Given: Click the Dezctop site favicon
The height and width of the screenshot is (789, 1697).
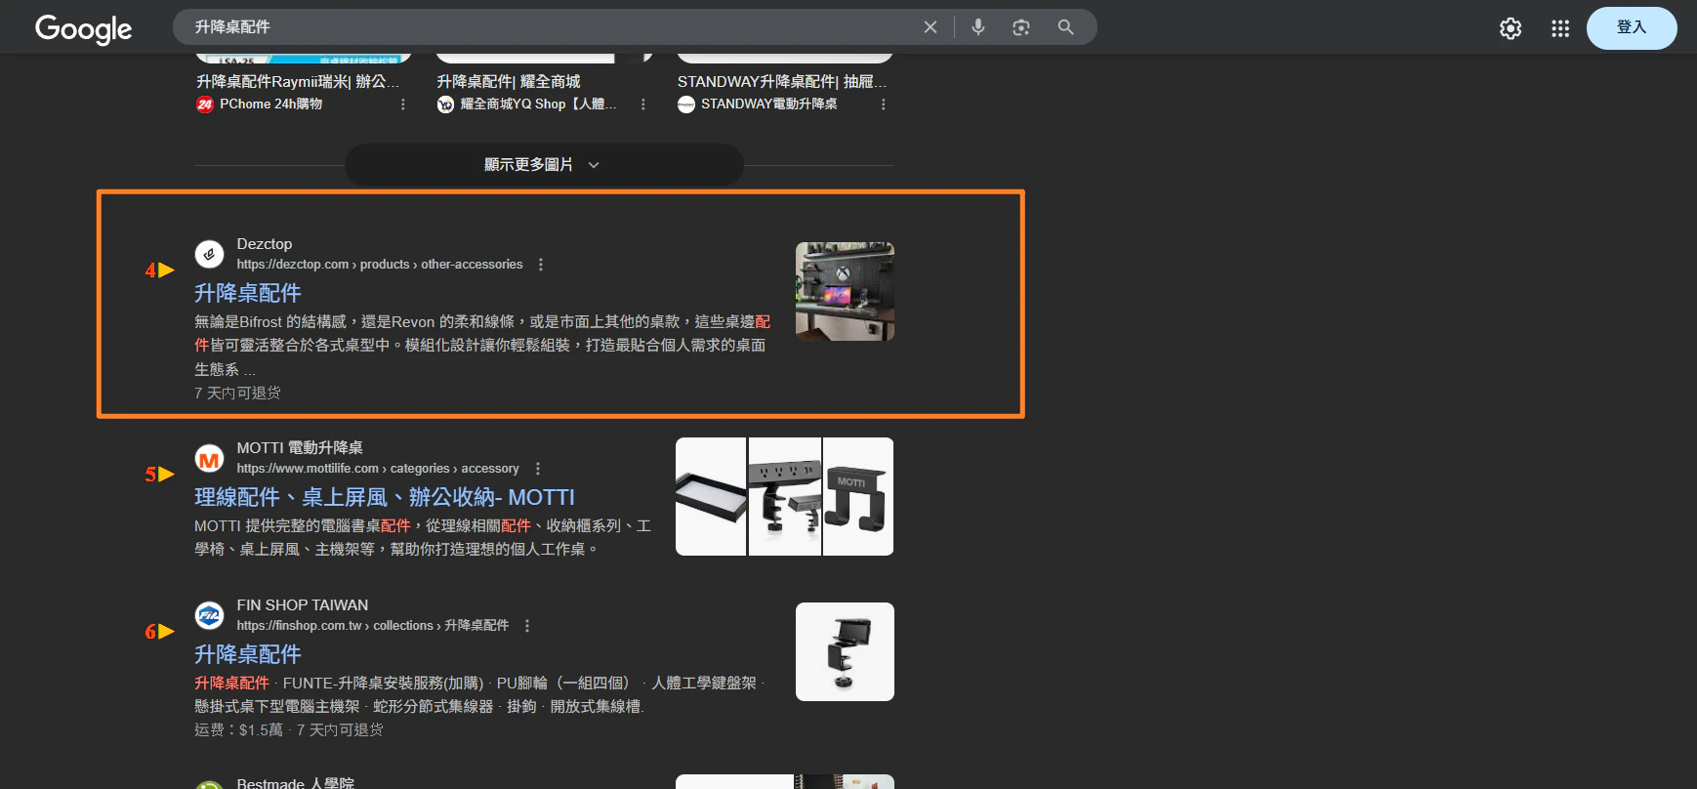Looking at the screenshot, I should [x=209, y=254].
